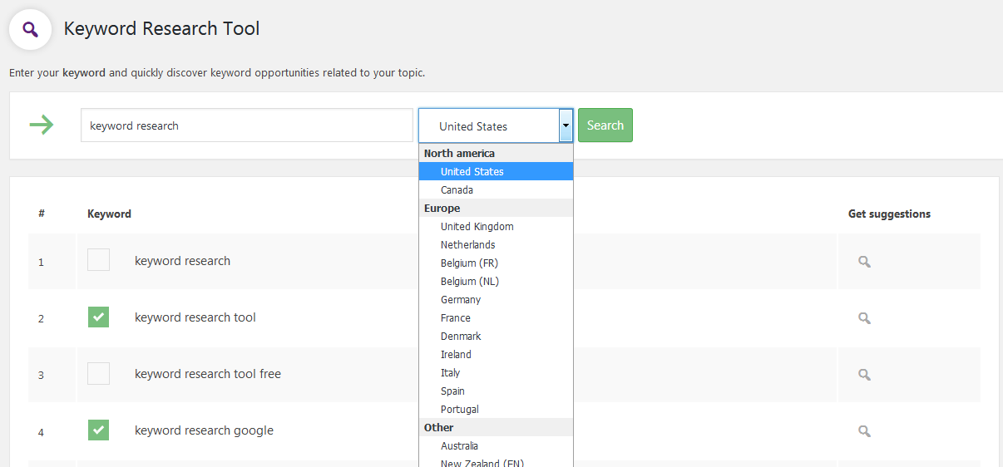Viewport: 1003px width, 467px height.
Task: Check the 'keyword research' row checkbox
Action: click(x=98, y=260)
